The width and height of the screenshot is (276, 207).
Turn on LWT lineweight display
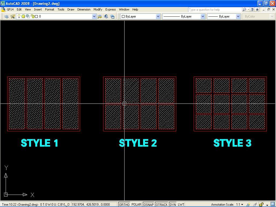click(x=181, y=205)
